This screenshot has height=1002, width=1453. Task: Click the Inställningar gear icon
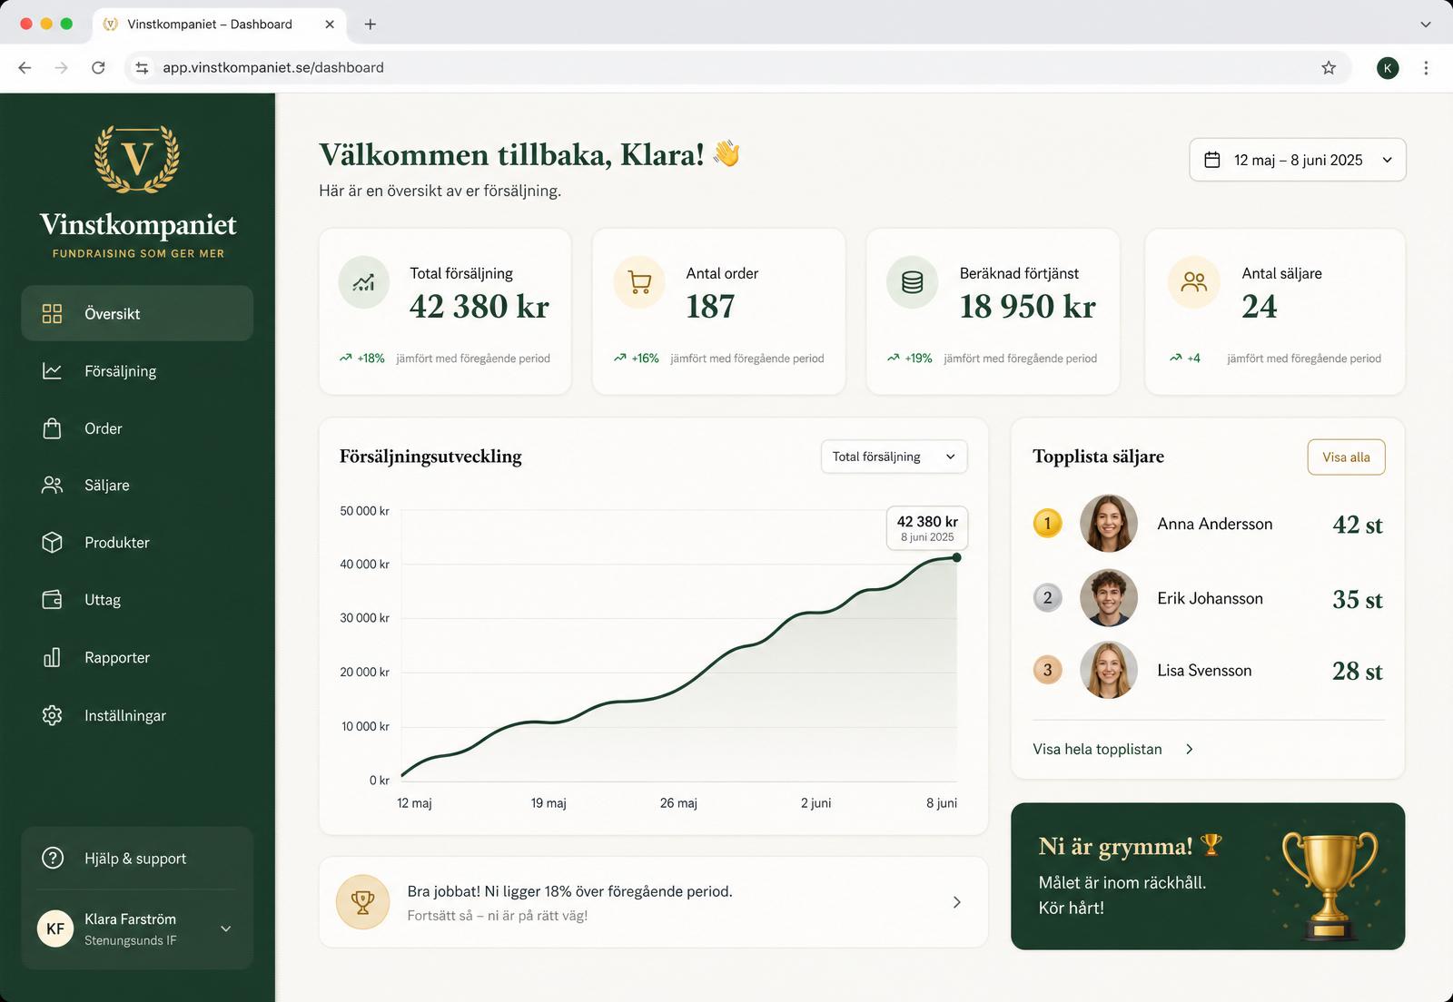[x=52, y=715]
